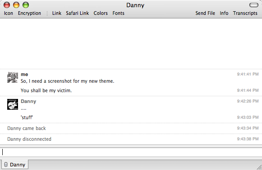This screenshot has width=262, height=170.
Task: Click Danny's '....' message
Action: tap(23, 109)
